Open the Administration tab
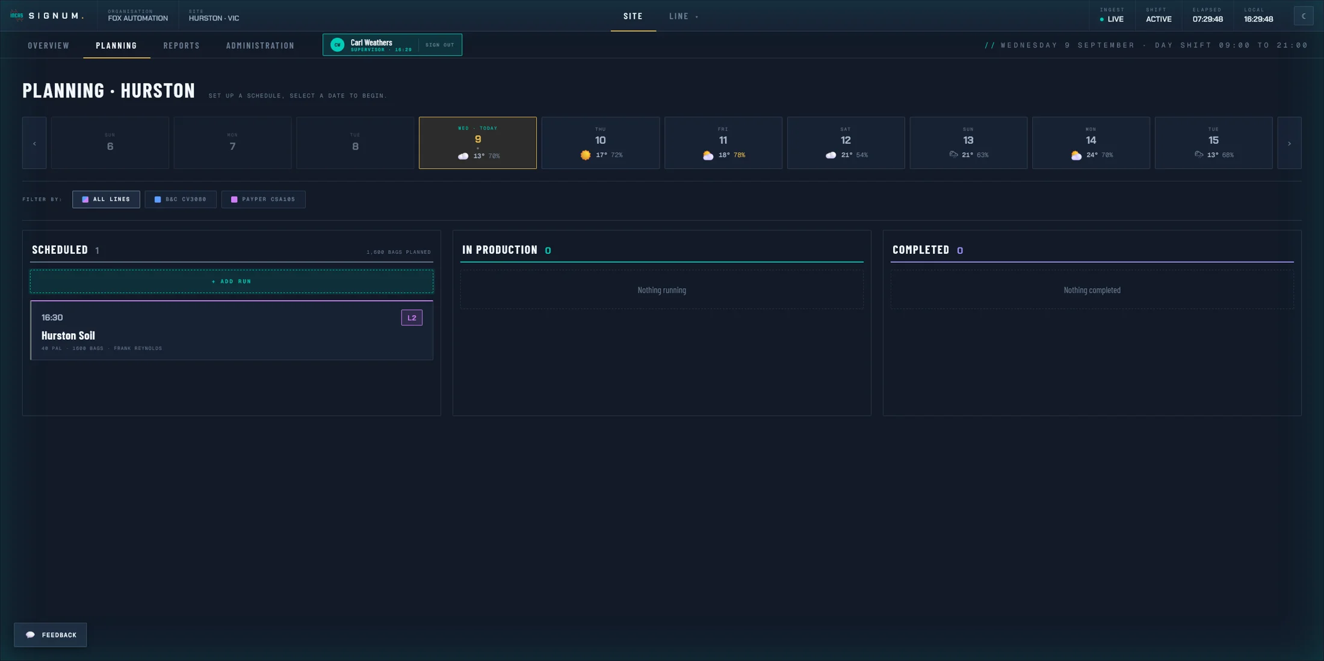 [x=260, y=46]
